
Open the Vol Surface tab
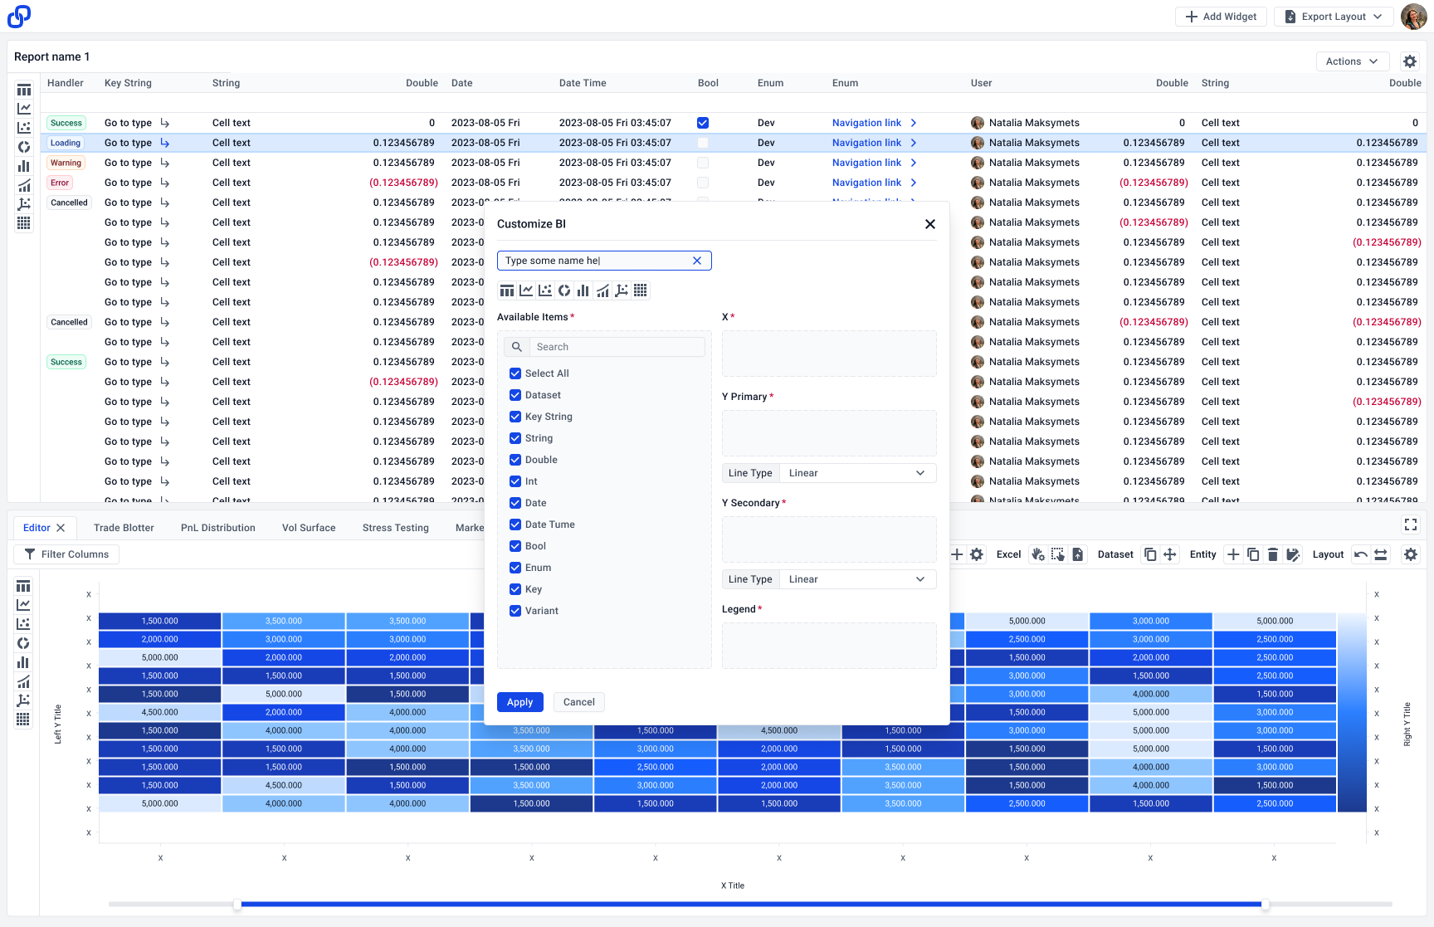pos(309,528)
